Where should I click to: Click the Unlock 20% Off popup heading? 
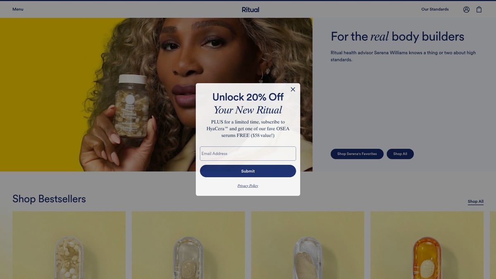pos(248,97)
